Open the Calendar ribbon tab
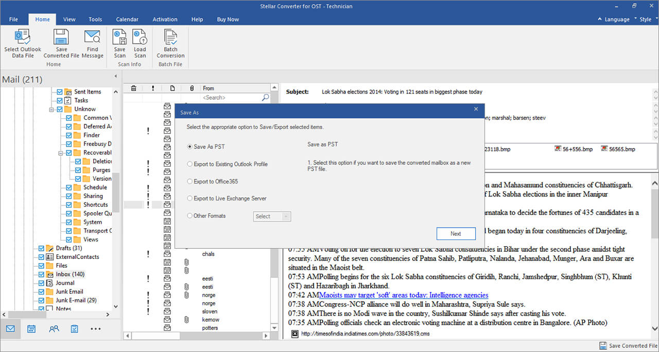This screenshot has height=352, width=659. (127, 20)
